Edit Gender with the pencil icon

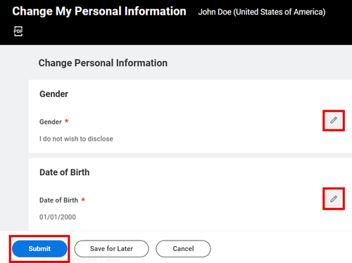pyautogui.click(x=334, y=120)
